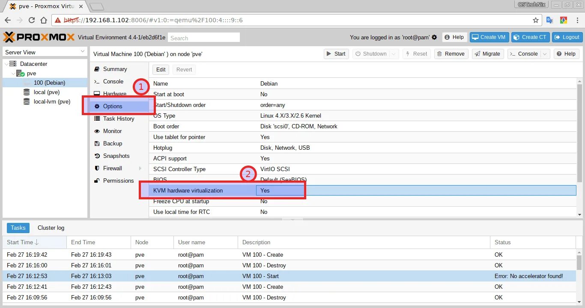Switch to the Tasks tab

[x=18, y=228]
